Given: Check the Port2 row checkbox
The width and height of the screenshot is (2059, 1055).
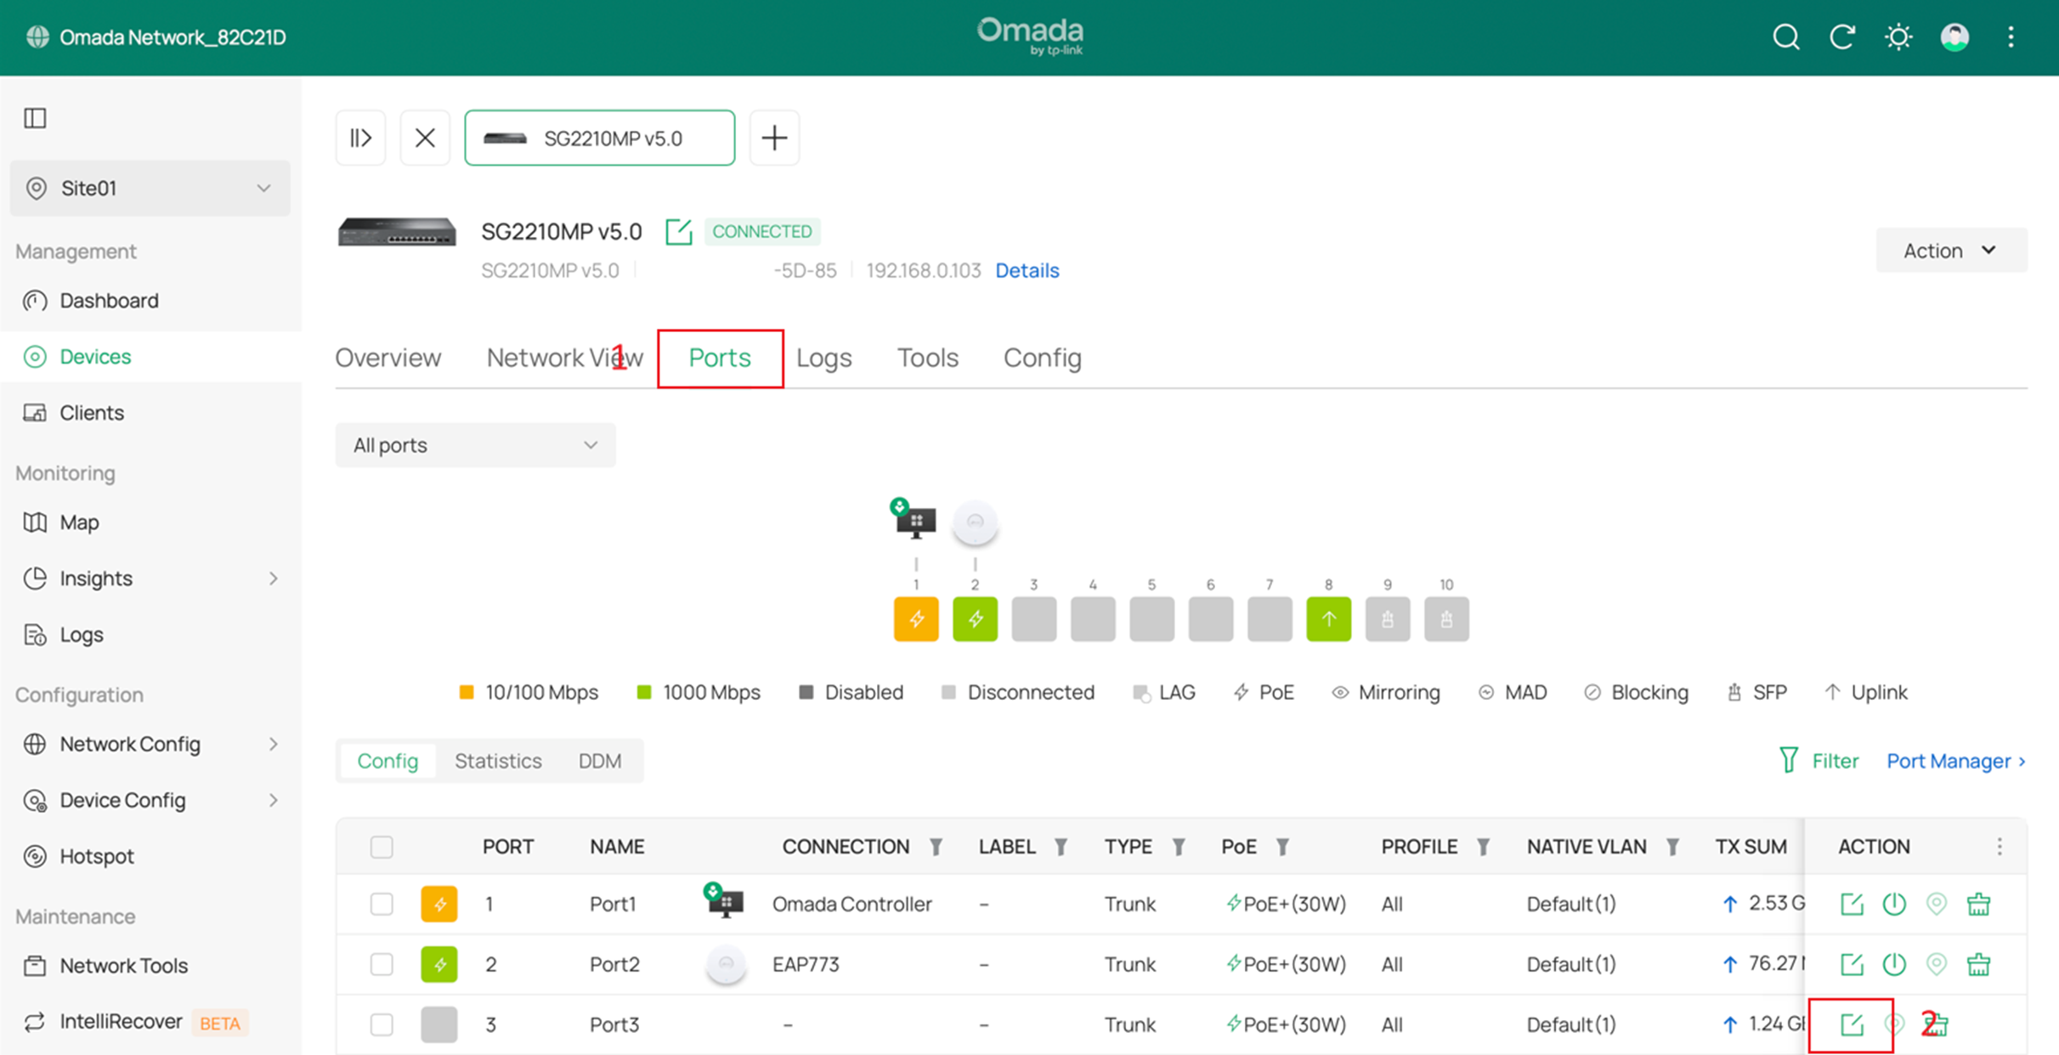Looking at the screenshot, I should tap(382, 964).
